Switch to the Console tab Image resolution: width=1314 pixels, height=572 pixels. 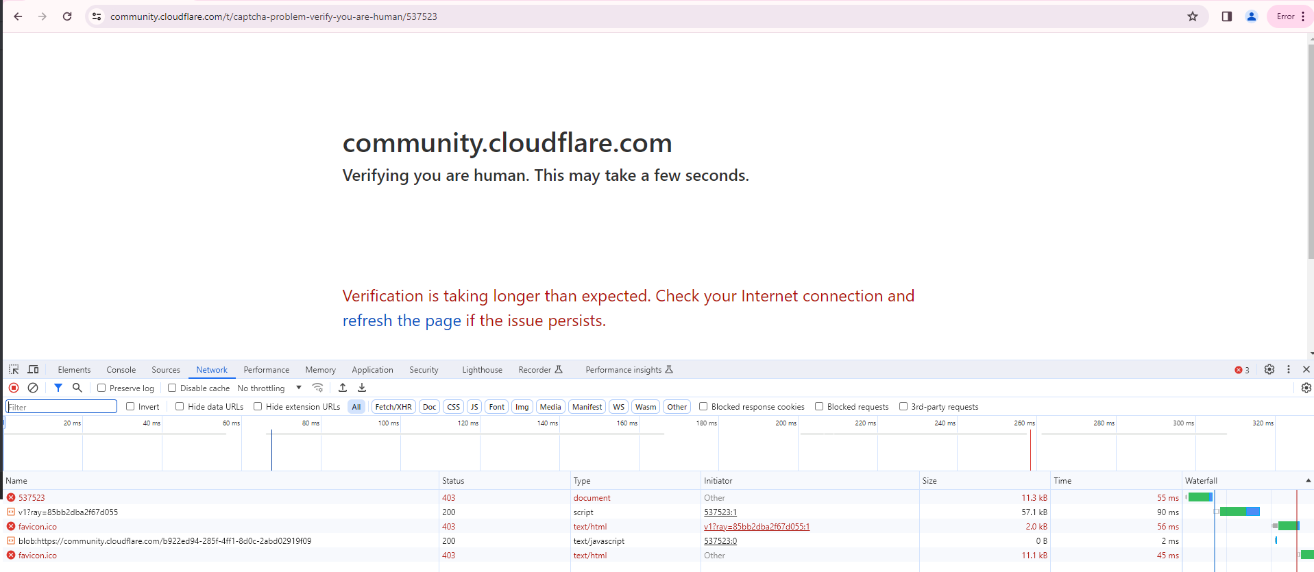[x=121, y=370]
